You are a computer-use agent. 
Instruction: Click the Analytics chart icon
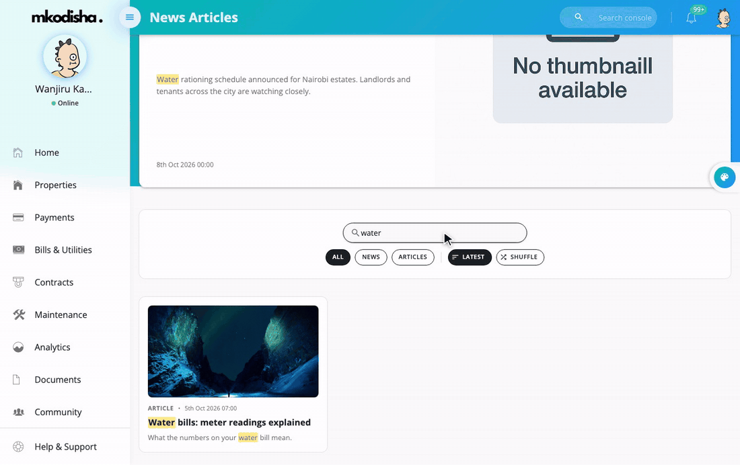[x=18, y=347]
